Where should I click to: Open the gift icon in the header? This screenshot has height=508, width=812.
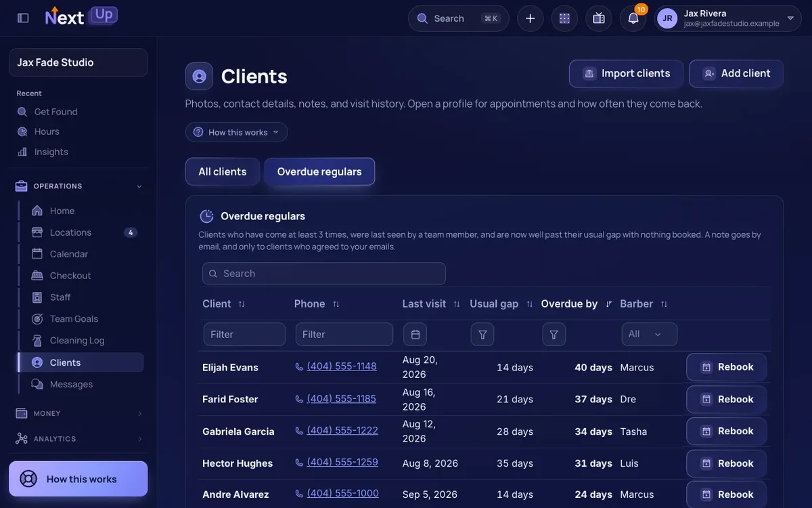click(x=599, y=18)
